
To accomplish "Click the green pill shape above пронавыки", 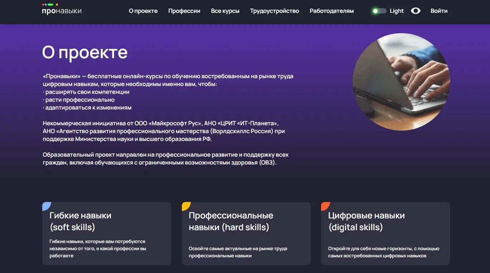I will click(x=50, y=5).
